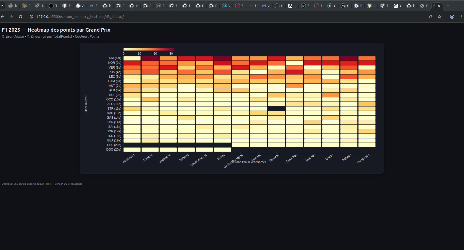The width and height of the screenshot is (464, 250).
Task: Click the HUL (9e) driver label
Action: point(115,95)
